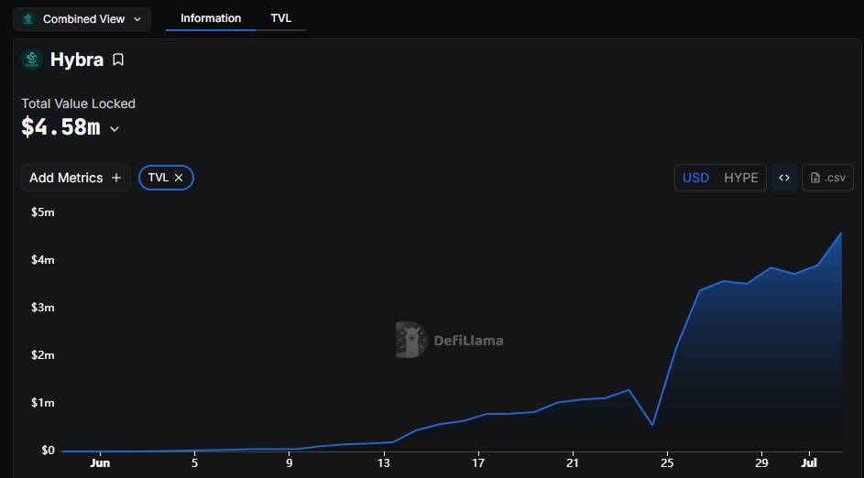Viewport: 864px width, 478px height.
Task: Click the 29 x-axis date label
Action: 761,462
